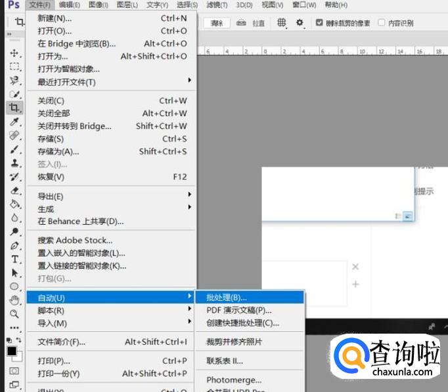The width and height of the screenshot is (448, 392).
Task: Expand the Export submenu
Action: pyautogui.click(x=112, y=197)
